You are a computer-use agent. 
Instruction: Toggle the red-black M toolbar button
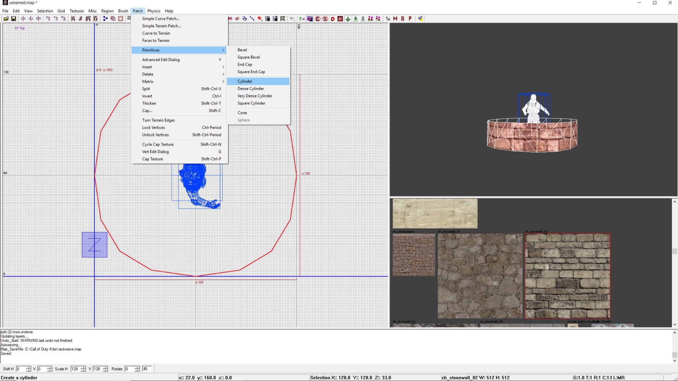click(340, 19)
